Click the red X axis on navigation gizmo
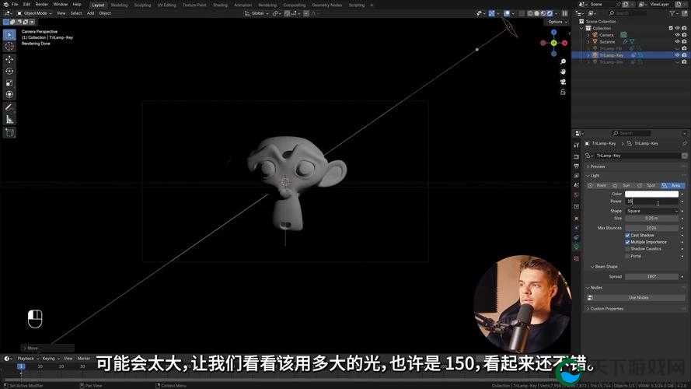This screenshot has height=389, width=691. click(564, 43)
